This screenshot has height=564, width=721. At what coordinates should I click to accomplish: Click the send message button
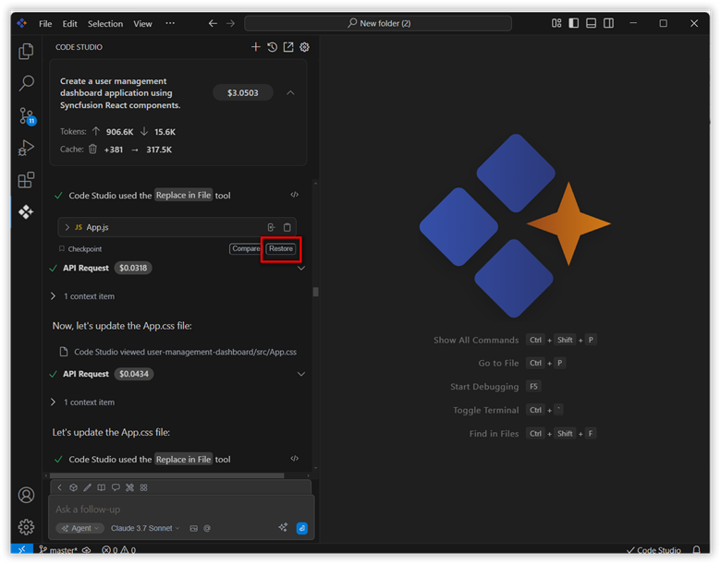coord(301,528)
